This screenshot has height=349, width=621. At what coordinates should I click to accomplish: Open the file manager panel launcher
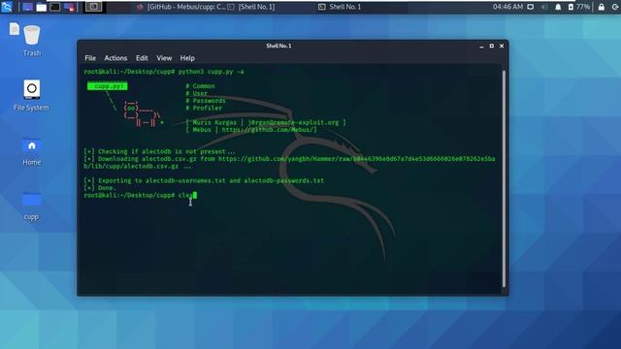(x=41, y=7)
